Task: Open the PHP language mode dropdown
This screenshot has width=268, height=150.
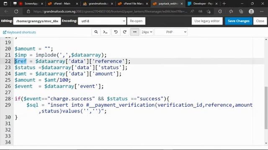Action: coord(171,32)
